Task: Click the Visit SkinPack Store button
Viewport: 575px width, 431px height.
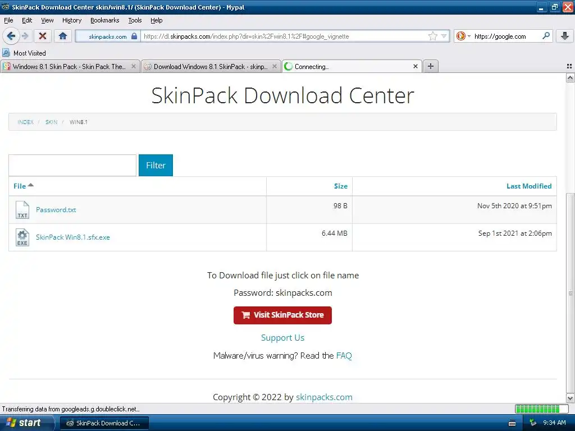Action: (282, 315)
